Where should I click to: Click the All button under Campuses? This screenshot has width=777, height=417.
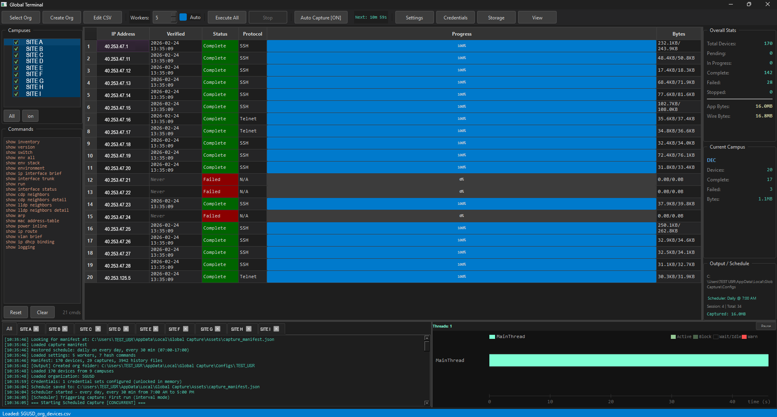click(x=11, y=116)
